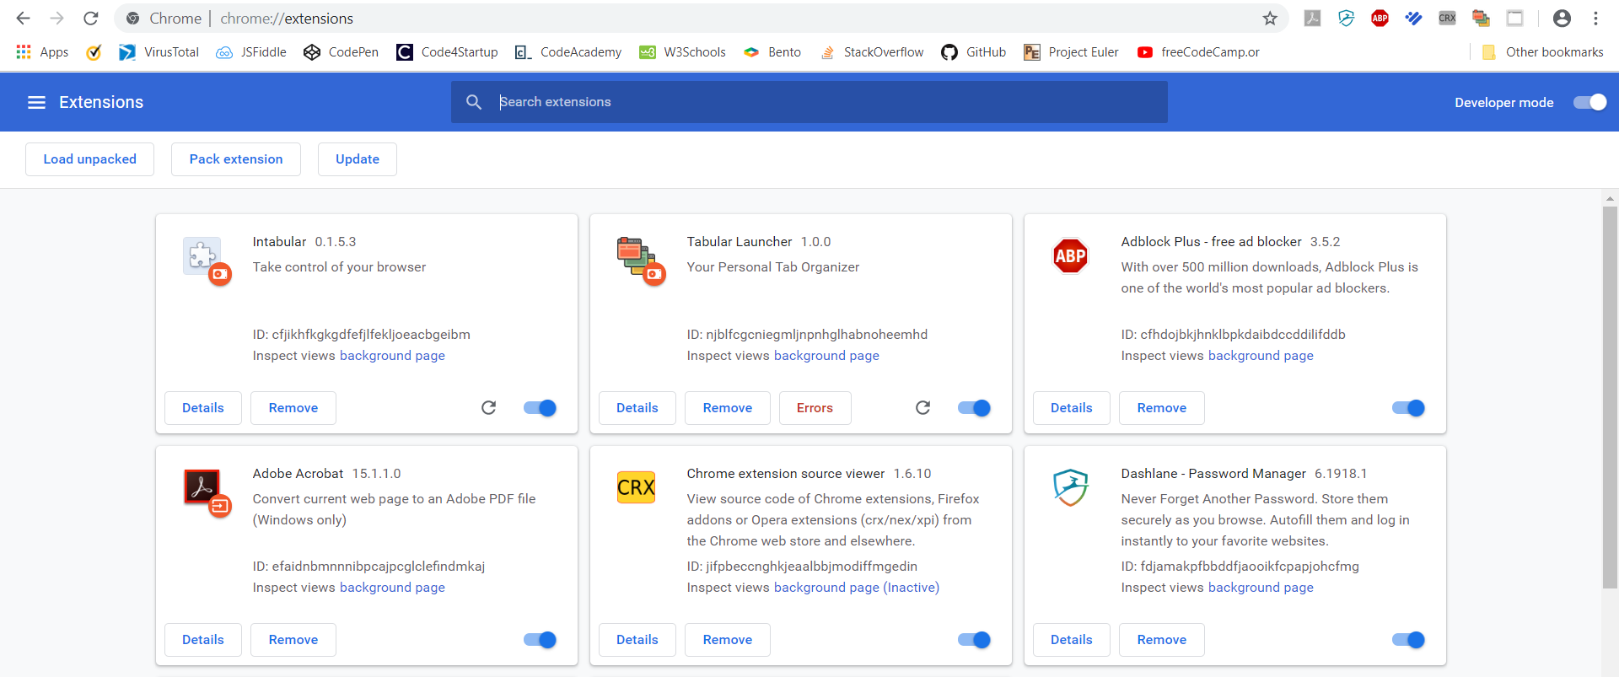This screenshot has width=1619, height=677.
Task: Inspect Adobe Acrobat background page link
Action: pyautogui.click(x=392, y=588)
